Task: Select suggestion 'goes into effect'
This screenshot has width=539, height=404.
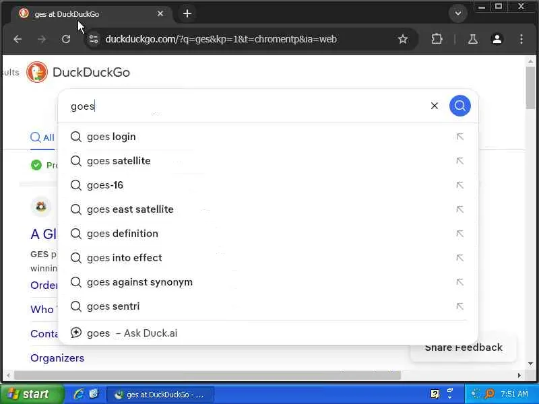Action: pos(268,258)
